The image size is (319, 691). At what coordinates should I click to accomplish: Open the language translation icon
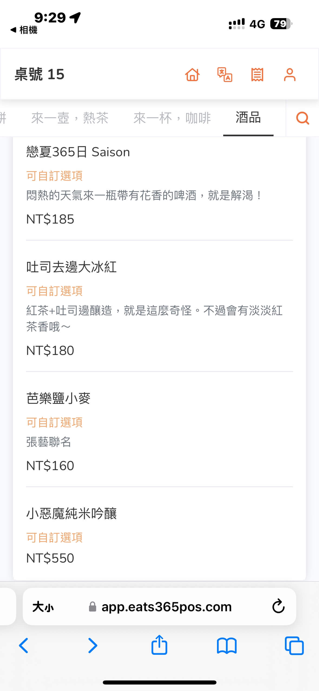pos(225,74)
